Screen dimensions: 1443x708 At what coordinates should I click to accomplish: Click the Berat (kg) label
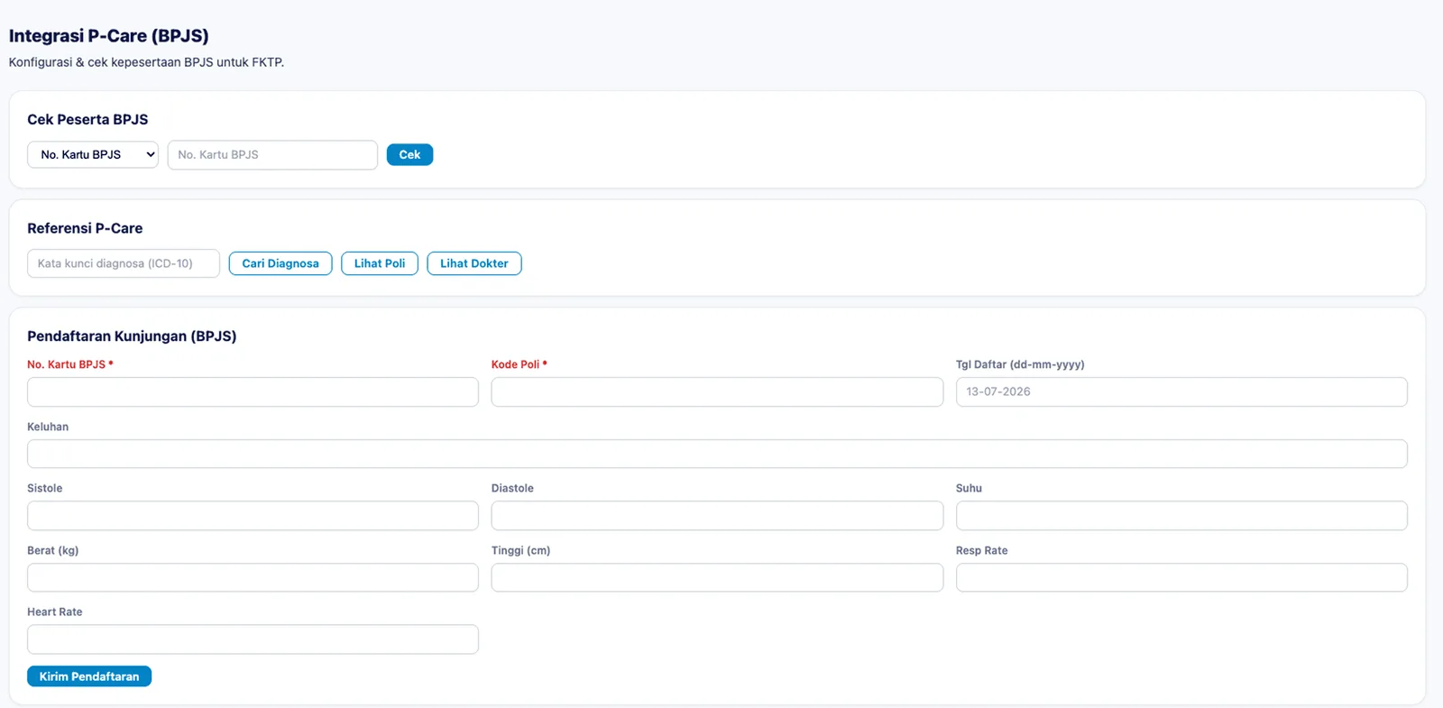click(53, 550)
